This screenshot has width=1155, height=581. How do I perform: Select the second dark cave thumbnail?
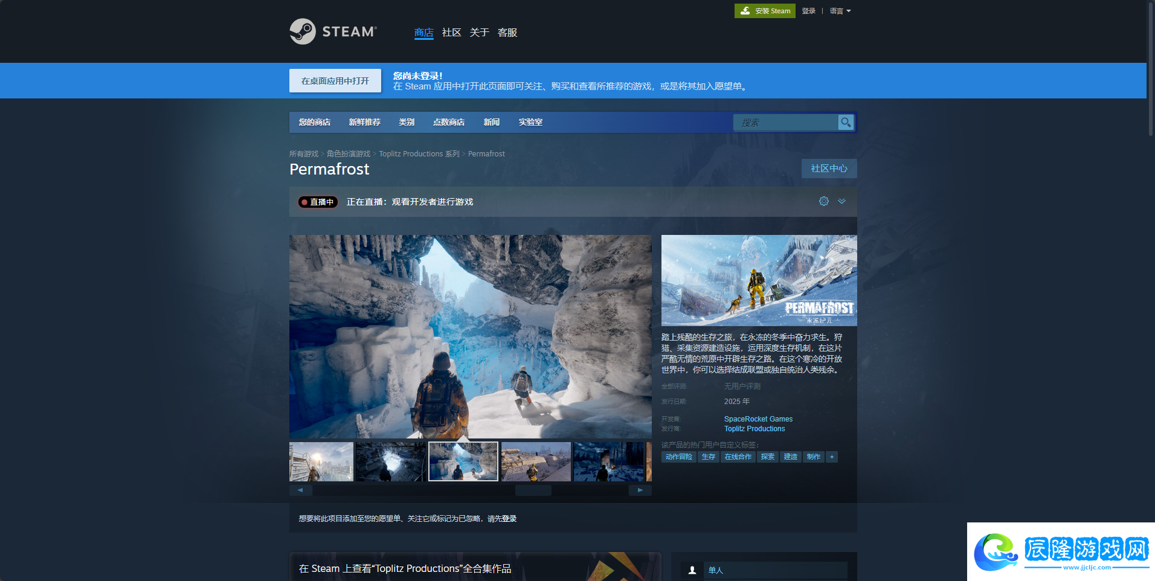pyautogui.click(x=390, y=461)
